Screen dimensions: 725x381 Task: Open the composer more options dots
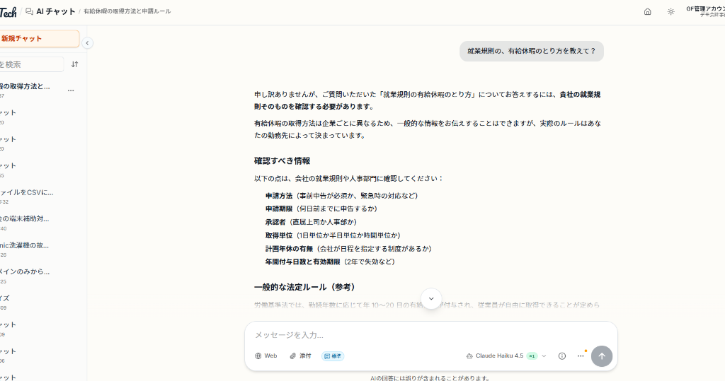coord(581,356)
